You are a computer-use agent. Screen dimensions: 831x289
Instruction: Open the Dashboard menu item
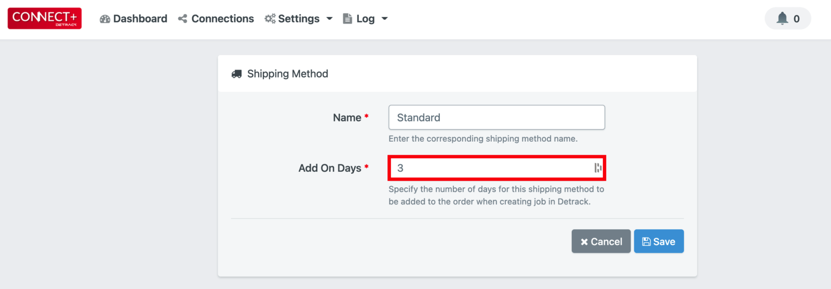[x=133, y=19]
